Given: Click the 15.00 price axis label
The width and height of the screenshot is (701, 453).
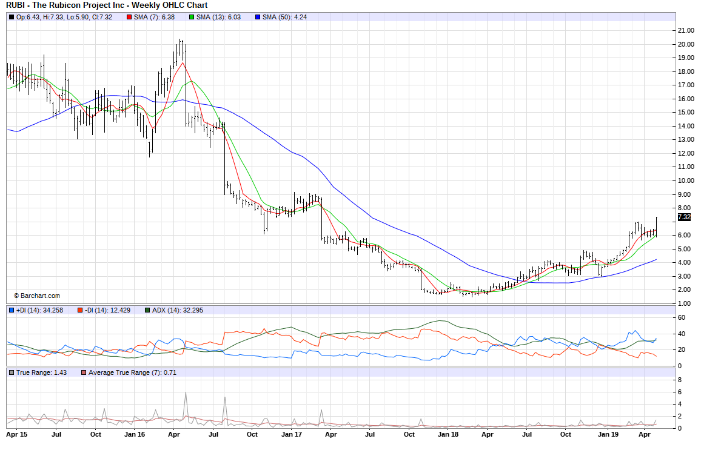Looking at the screenshot, I should [x=686, y=113].
